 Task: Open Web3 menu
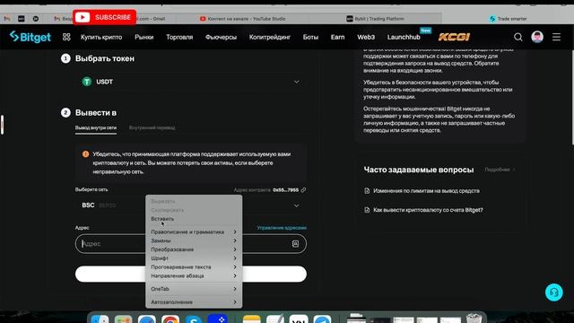pos(366,37)
